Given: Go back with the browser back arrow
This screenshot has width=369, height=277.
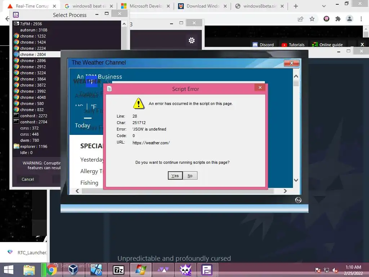Looking at the screenshot, I should pos(7,19).
